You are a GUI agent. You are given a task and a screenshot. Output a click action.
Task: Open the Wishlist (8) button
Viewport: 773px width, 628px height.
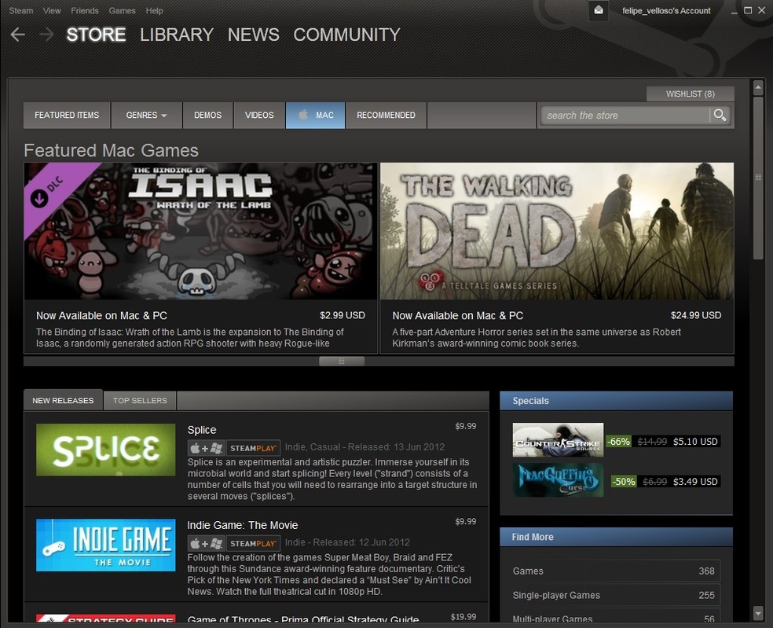click(691, 94)
